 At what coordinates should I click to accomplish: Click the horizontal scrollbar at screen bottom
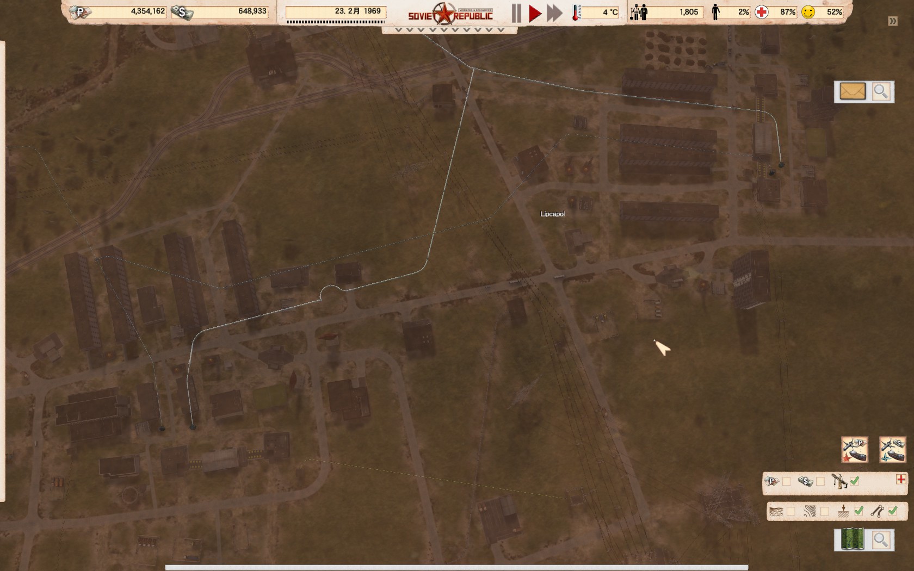coord(456,568)
